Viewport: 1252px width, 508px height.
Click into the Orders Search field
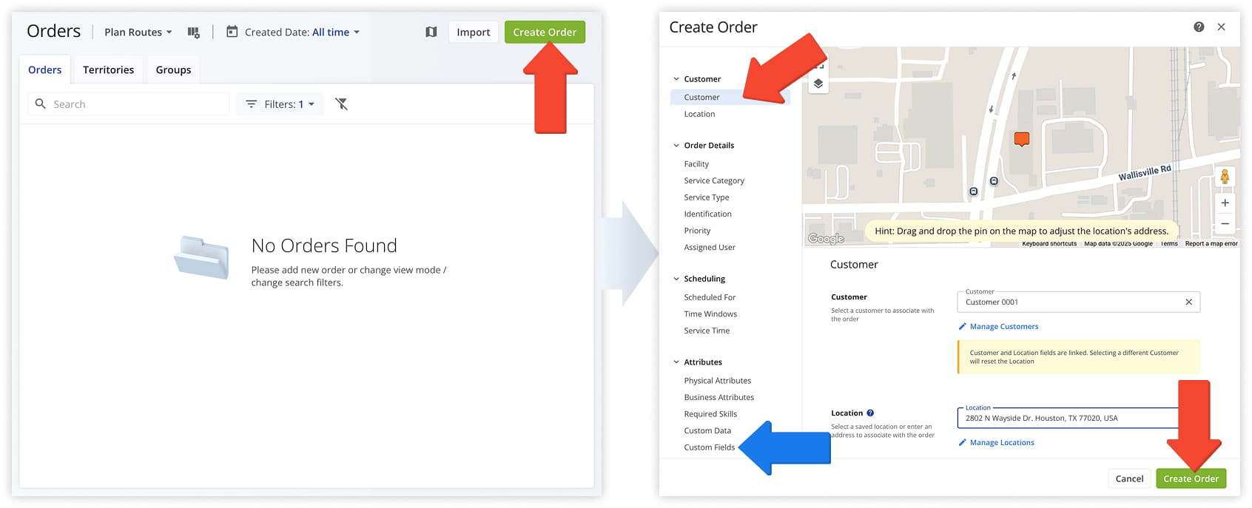tap(128, 104)
